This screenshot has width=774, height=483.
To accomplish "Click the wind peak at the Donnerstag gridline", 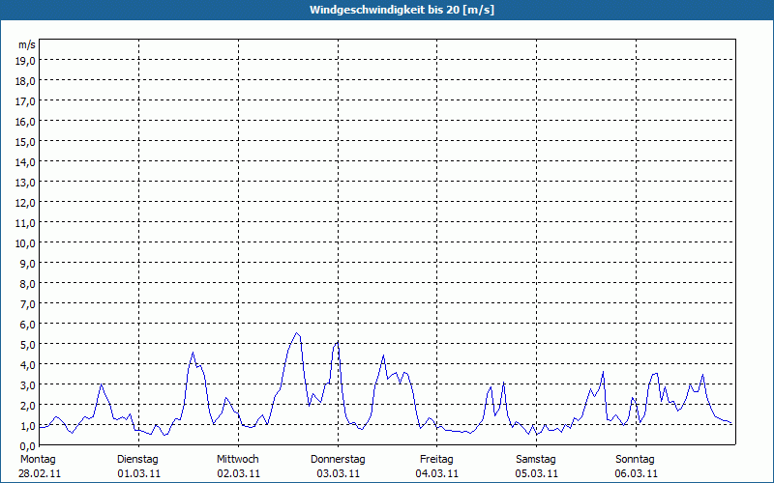I will tap(338, 341).
